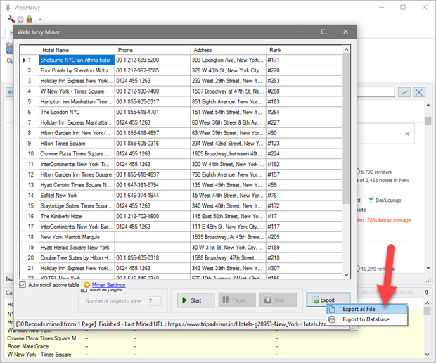This screenshot has width=436, height=363.
Task: Click the gear icon beside Miner Settings
Action: (x=86, y=285)
